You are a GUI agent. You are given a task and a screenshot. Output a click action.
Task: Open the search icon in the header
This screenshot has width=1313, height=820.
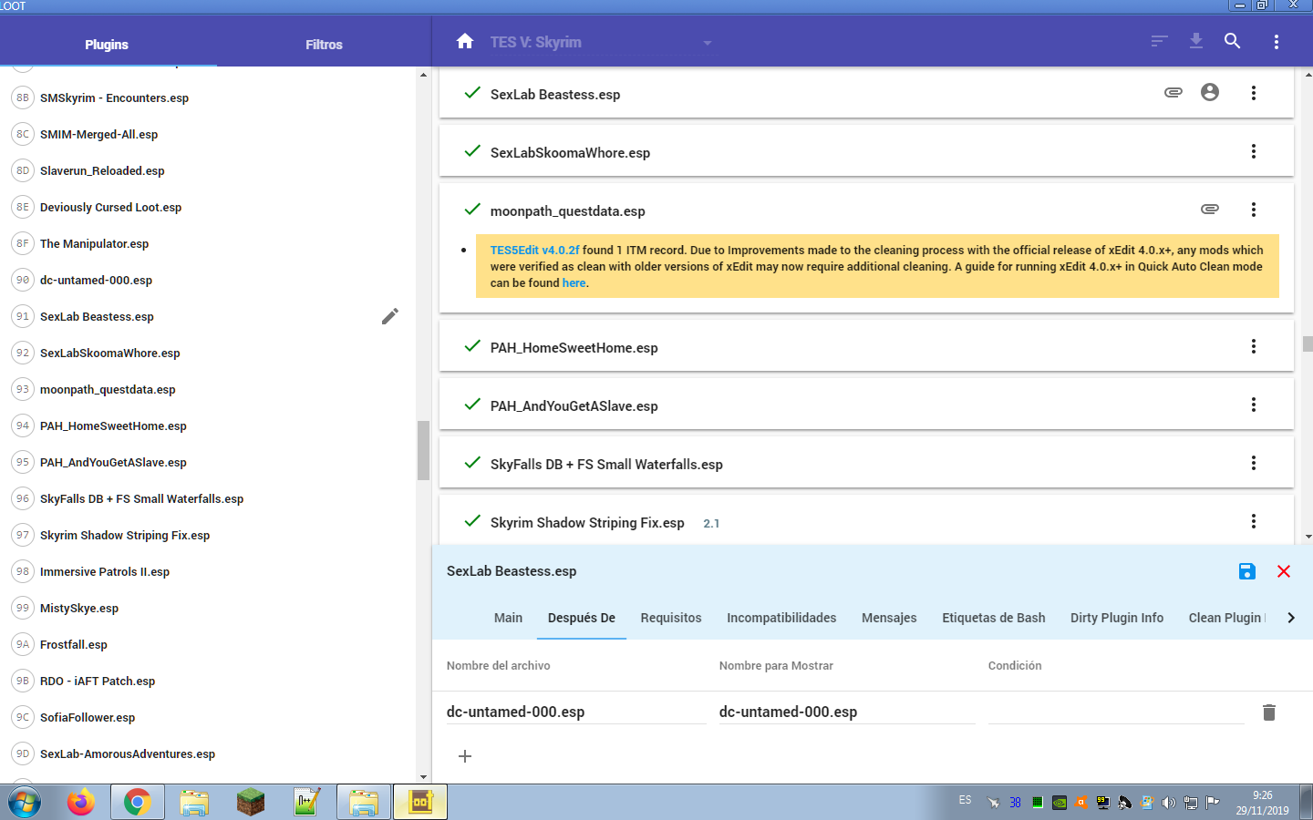(1233, 41)
